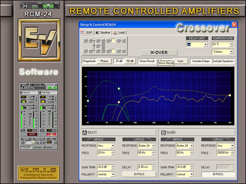Click the first block in upper DSP signal chain

85,41
